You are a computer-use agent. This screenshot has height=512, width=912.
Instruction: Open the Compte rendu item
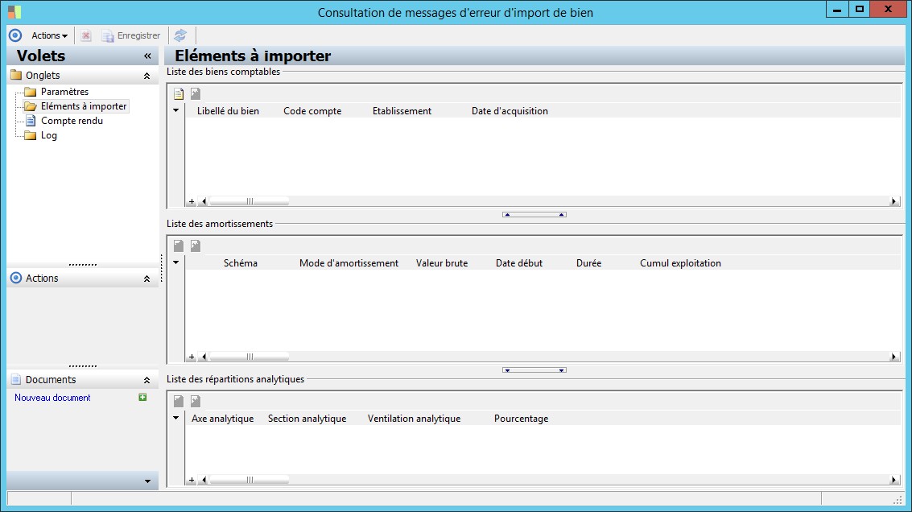click(x=72, y=121)
